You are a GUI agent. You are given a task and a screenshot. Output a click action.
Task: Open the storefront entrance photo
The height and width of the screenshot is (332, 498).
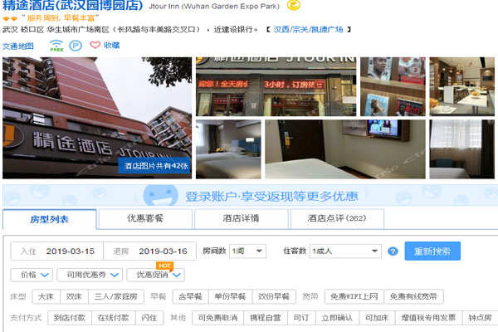click(x=276, y=86)
